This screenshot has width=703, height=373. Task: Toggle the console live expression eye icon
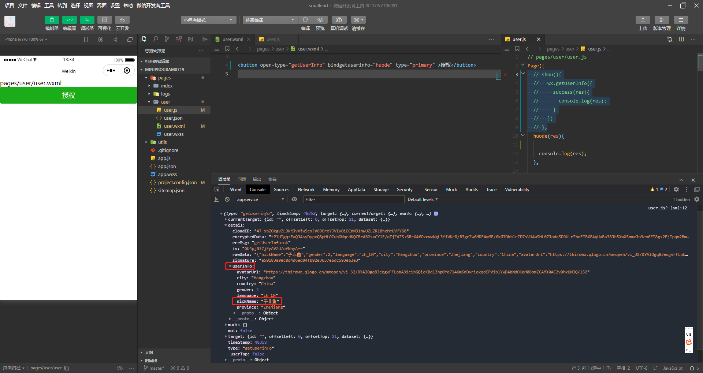tap(294, 199)
